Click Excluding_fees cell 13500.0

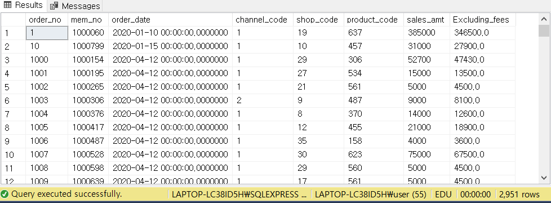click(482, 73)
